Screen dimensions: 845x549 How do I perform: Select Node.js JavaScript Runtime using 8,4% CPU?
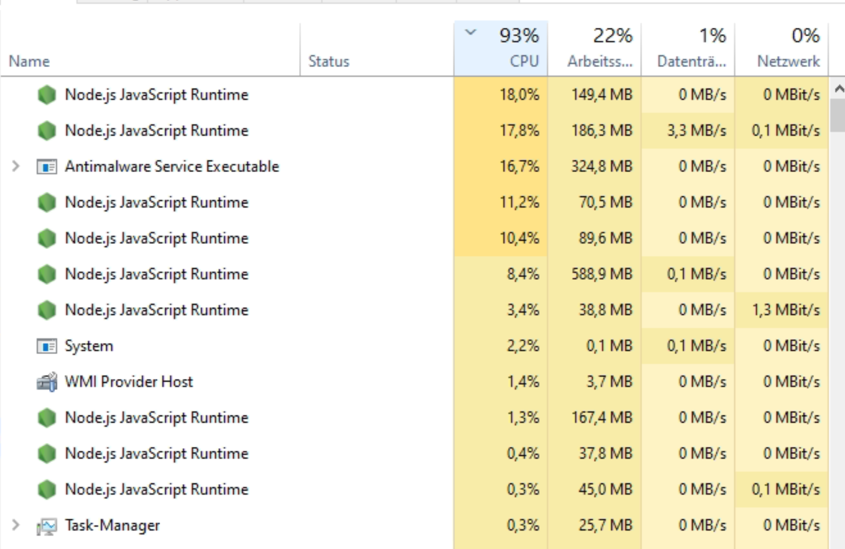pos(156,274)
